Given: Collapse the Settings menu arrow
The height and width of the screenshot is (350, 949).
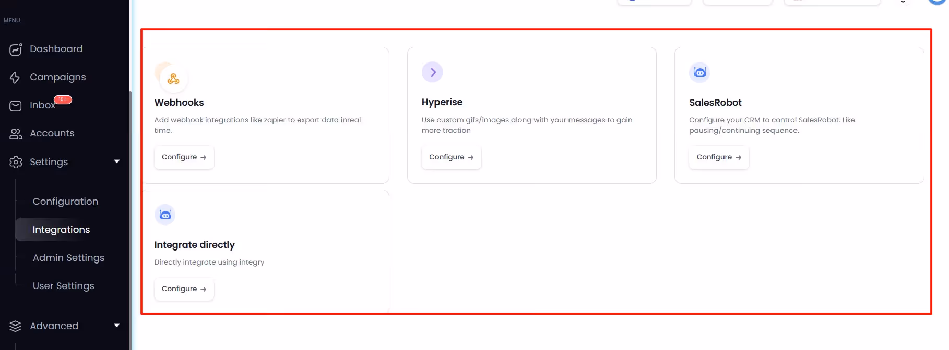Looking at the screenshot, I should [x=117, y=161].
